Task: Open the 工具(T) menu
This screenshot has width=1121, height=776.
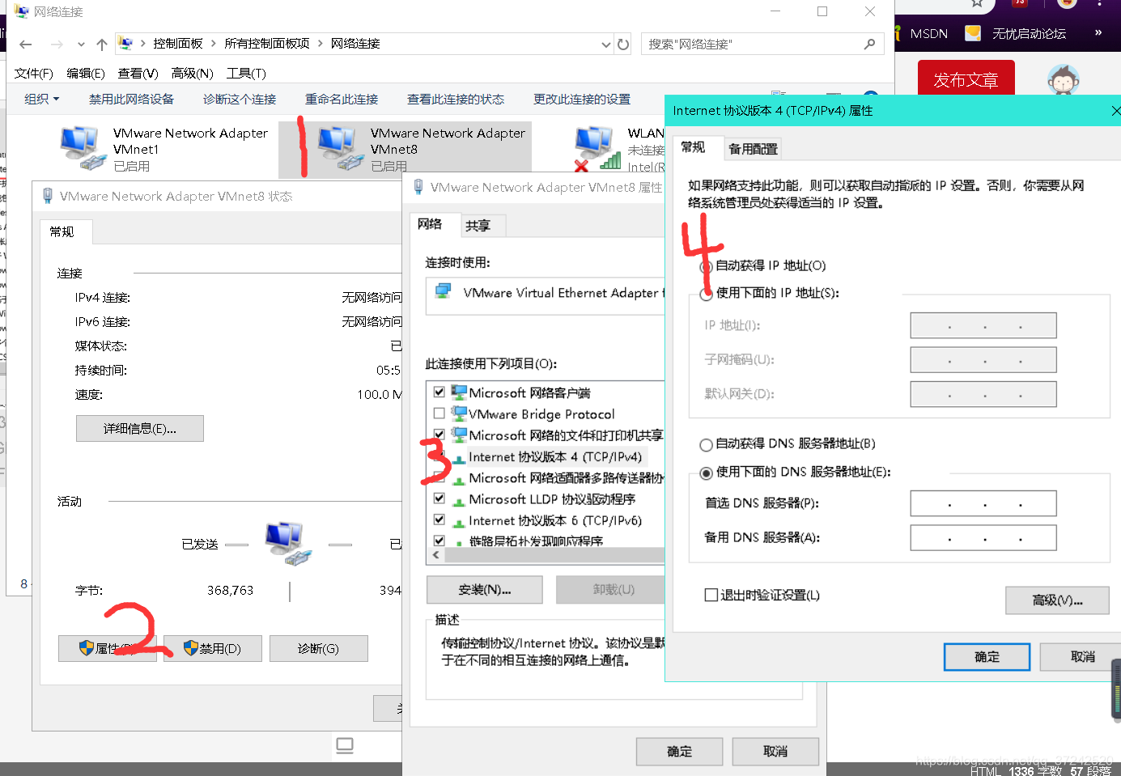Action: click(x=247, y=74)
